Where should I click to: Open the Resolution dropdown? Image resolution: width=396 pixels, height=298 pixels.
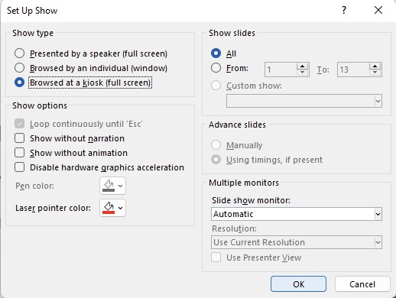point(297,242)
